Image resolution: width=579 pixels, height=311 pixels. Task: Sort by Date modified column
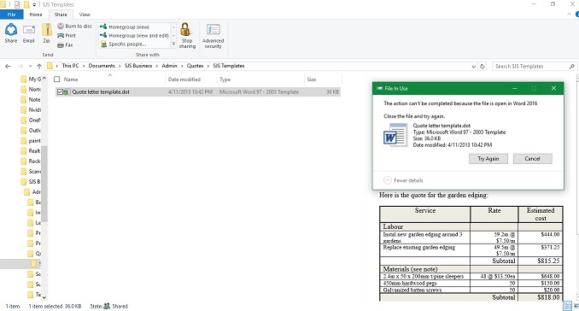pos(184,79)
